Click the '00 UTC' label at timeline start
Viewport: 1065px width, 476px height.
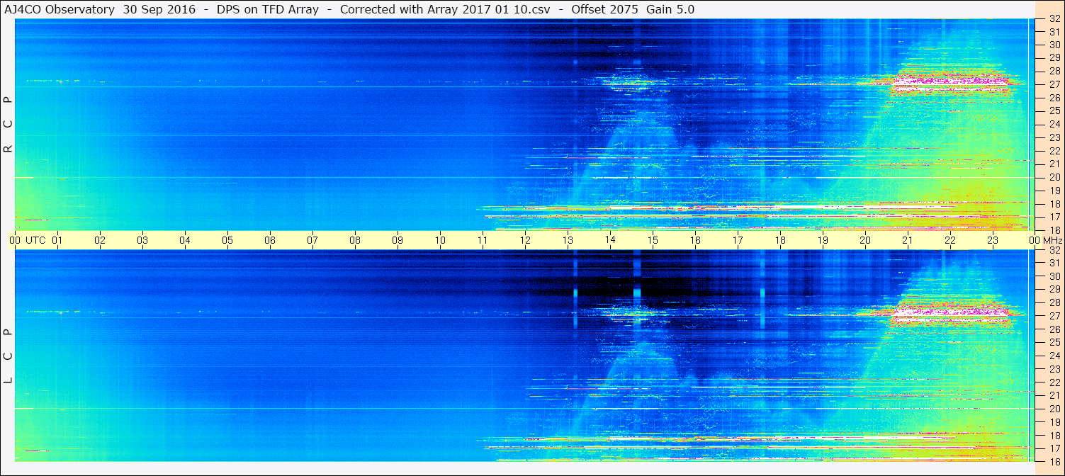click(x=28, y=240)
